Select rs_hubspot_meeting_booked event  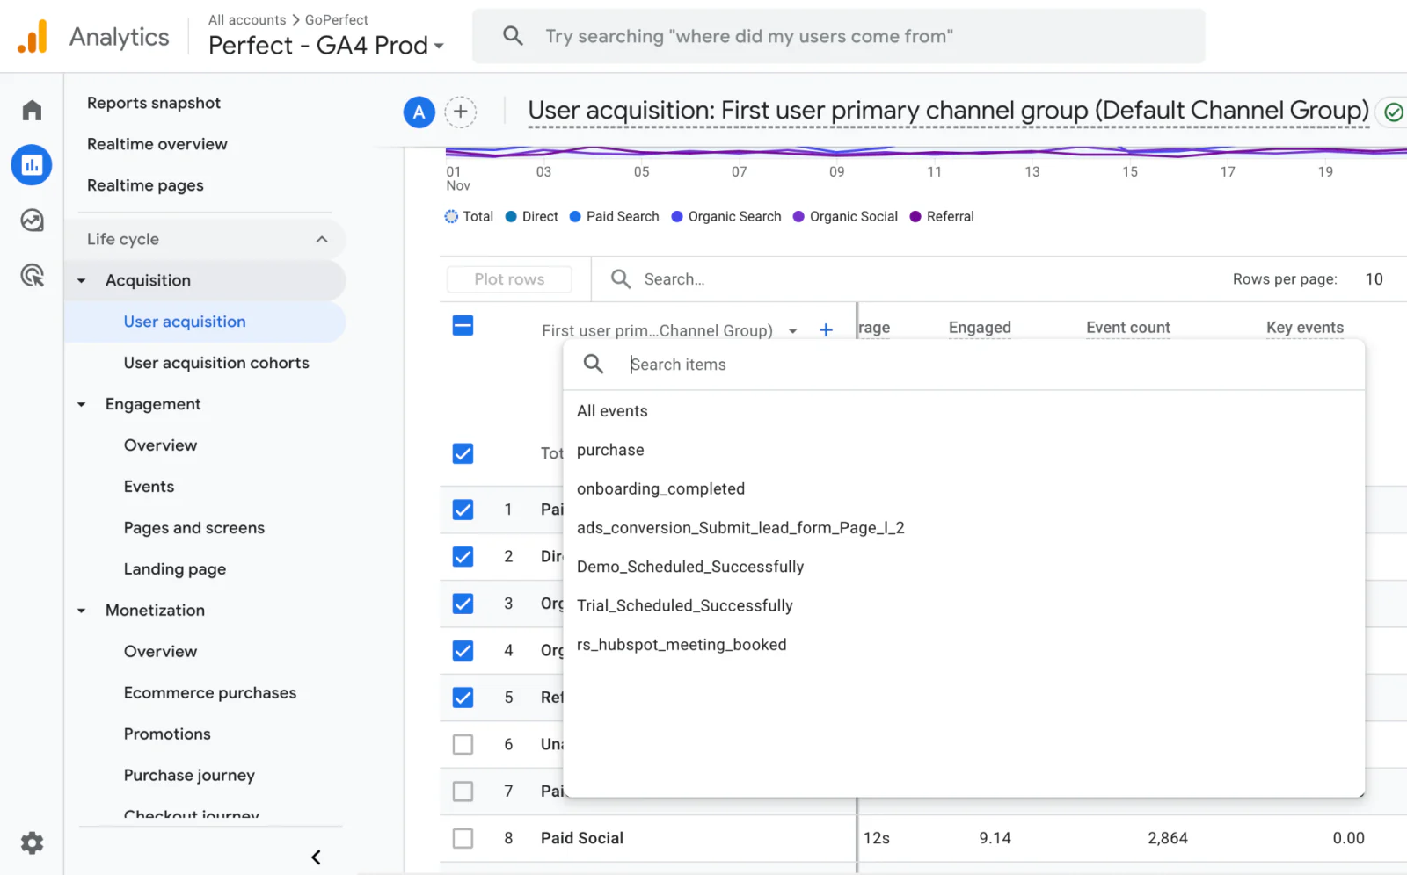point(964,644)
